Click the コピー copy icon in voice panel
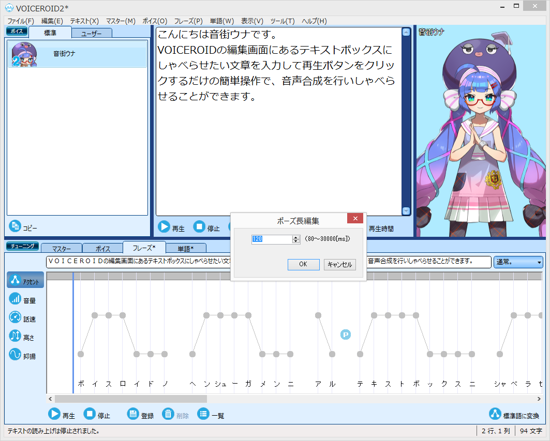Viewport: 550px width, 441px height. tap(14, 226)
